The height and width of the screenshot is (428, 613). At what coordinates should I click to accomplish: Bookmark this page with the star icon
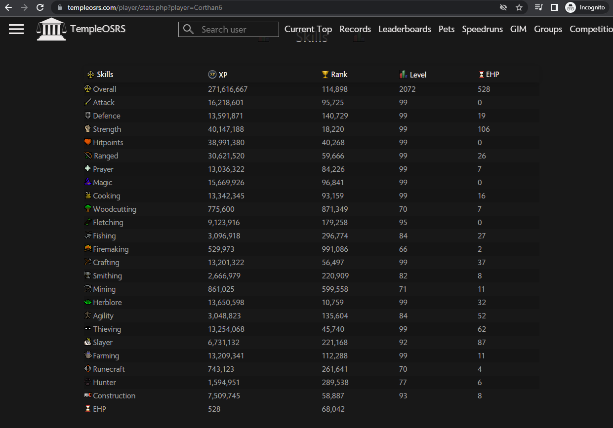tap(519, 7)
